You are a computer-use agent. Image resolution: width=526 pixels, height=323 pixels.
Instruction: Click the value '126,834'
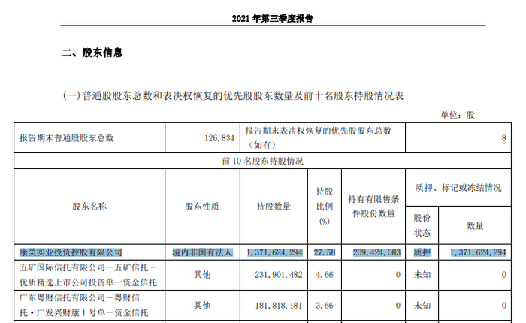[x=219, y=138]
